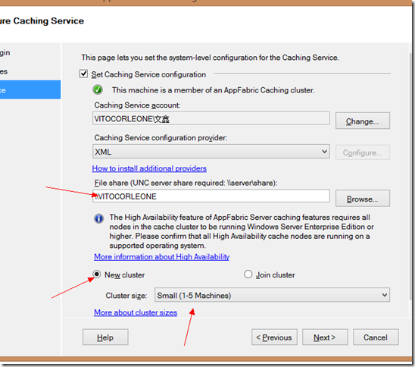Click the disabled Configure... button
This screenshot has height=367, width=415.
tap(363, 152)
